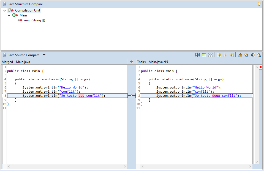The image size is (264, 171).
Task: Go to the previous change
Action: 259,55
